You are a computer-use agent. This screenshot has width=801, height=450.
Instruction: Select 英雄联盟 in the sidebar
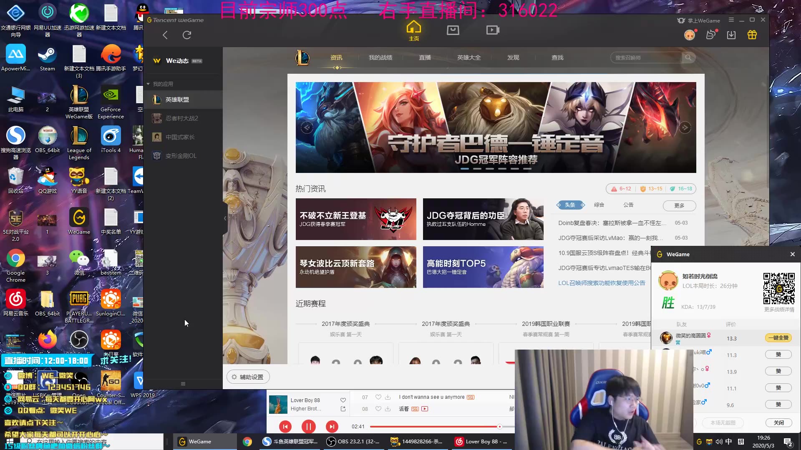183,100
